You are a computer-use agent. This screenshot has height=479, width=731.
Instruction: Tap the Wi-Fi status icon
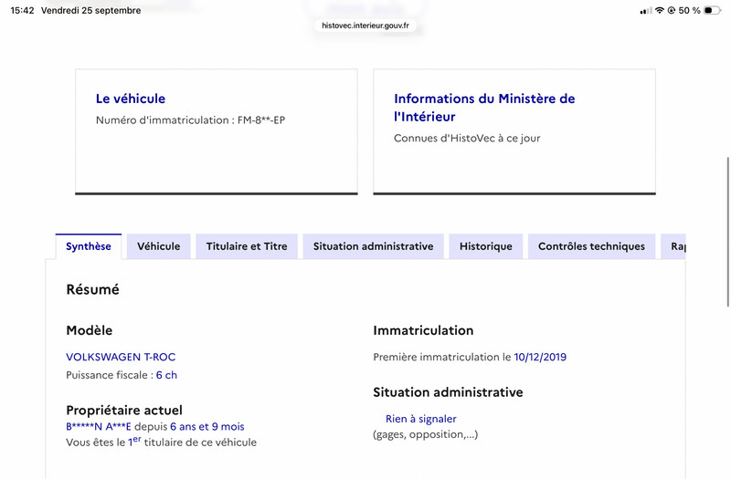pyautogui.click(x=659, y=10)
